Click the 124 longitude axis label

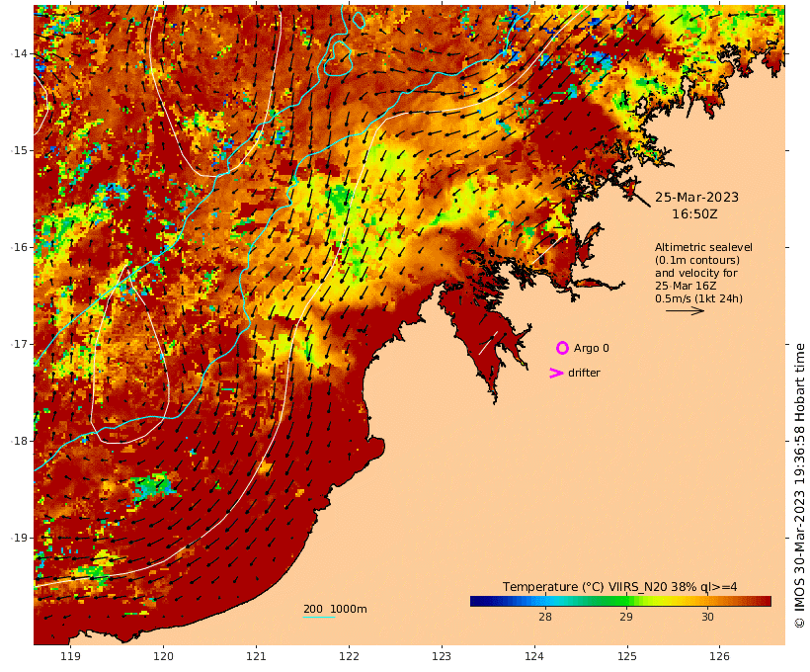click(x=534, y=656)
